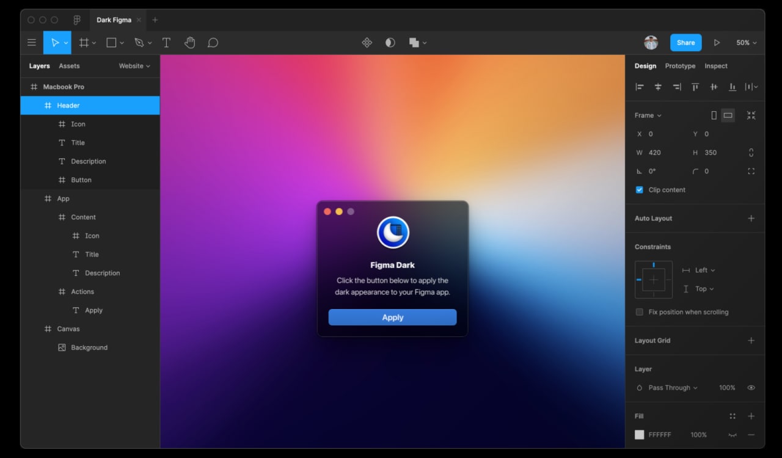Viewport: 782px width, 458px height.
Task: Align selection right
Action: pos(677,87)
